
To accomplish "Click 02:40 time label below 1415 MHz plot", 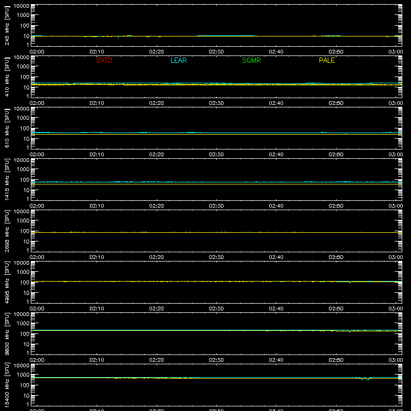I will [x=276, y=206].
